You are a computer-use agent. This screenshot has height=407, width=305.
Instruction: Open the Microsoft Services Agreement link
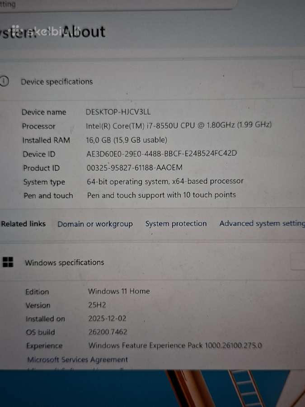pos(78,360)
